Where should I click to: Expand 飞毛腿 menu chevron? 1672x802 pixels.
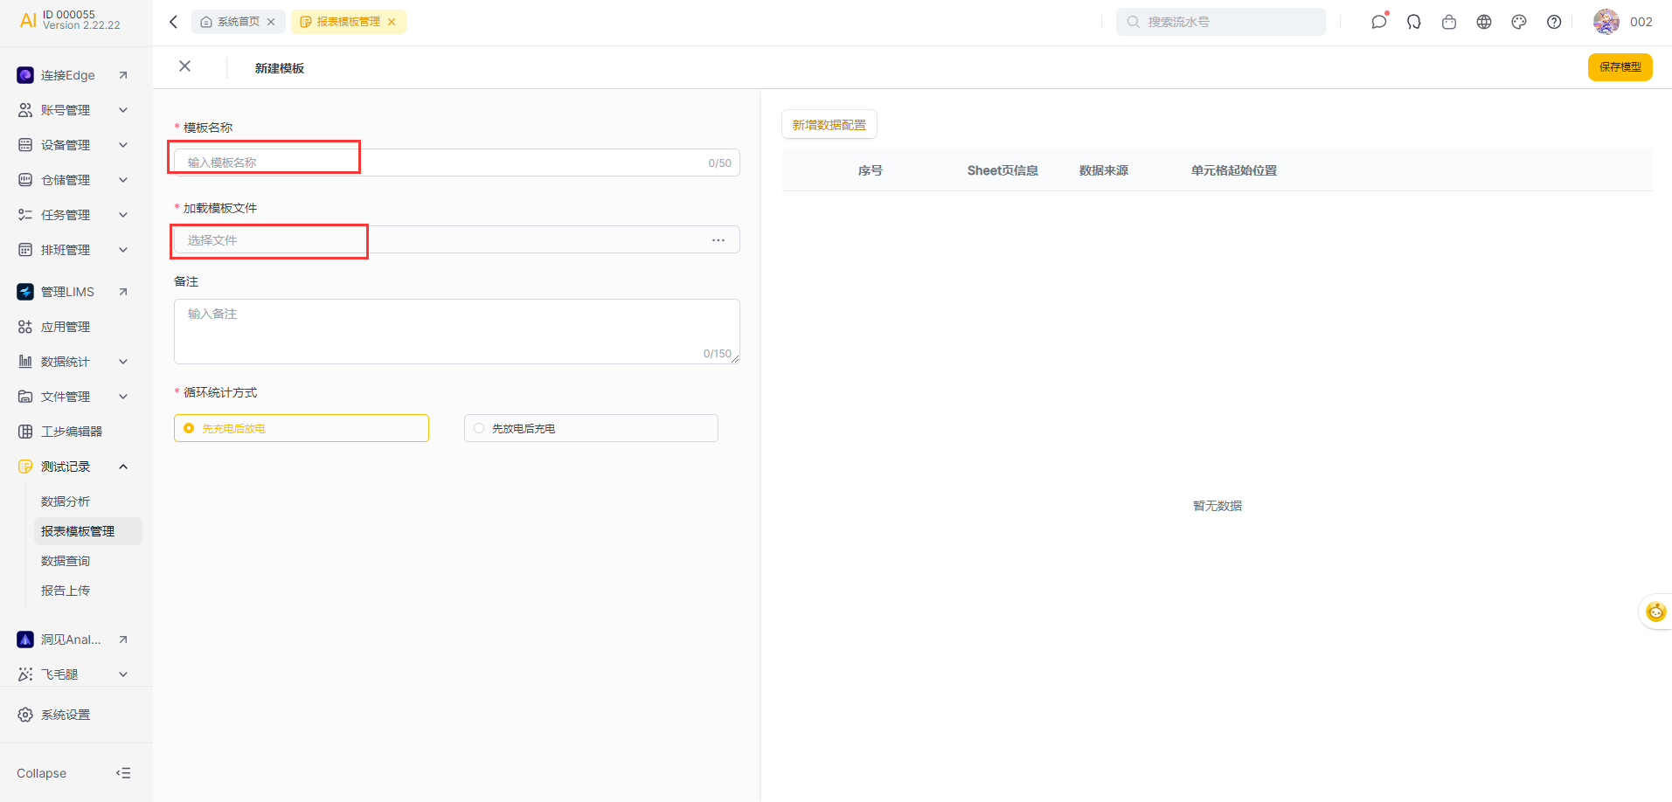click(123, 674)
